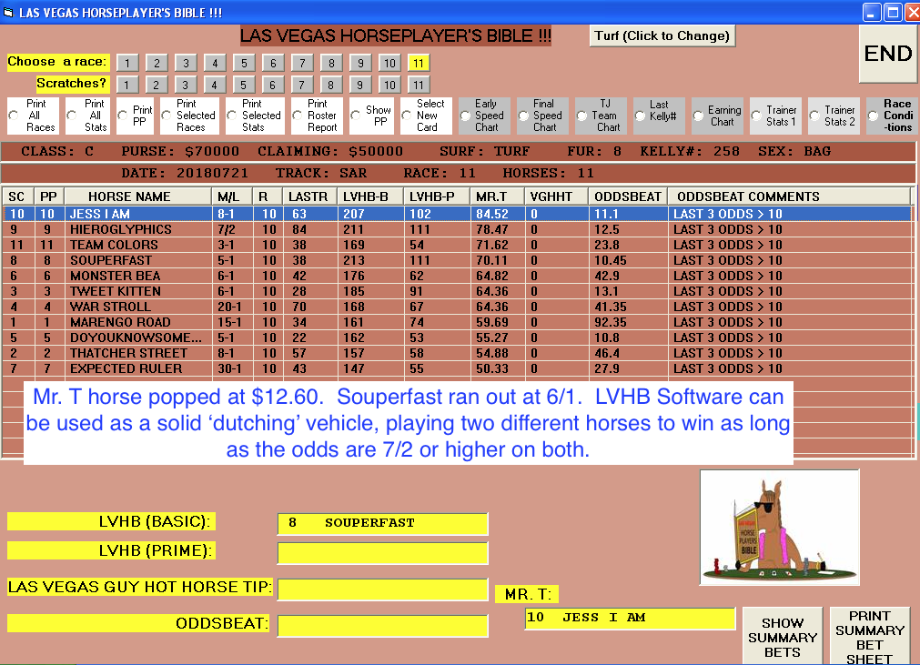Toggle surface with Turf (Click to Change) button
This screenshot has height=665, width=920.
coord(662,35)
